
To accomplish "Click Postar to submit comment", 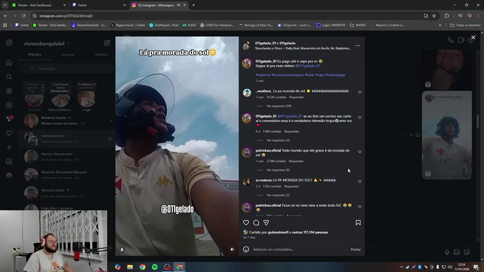I will [x=355, y=249].
